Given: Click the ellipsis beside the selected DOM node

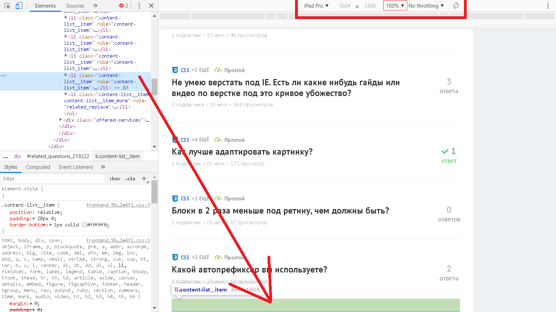Looking at the screenshot, I should click(3, 75).
